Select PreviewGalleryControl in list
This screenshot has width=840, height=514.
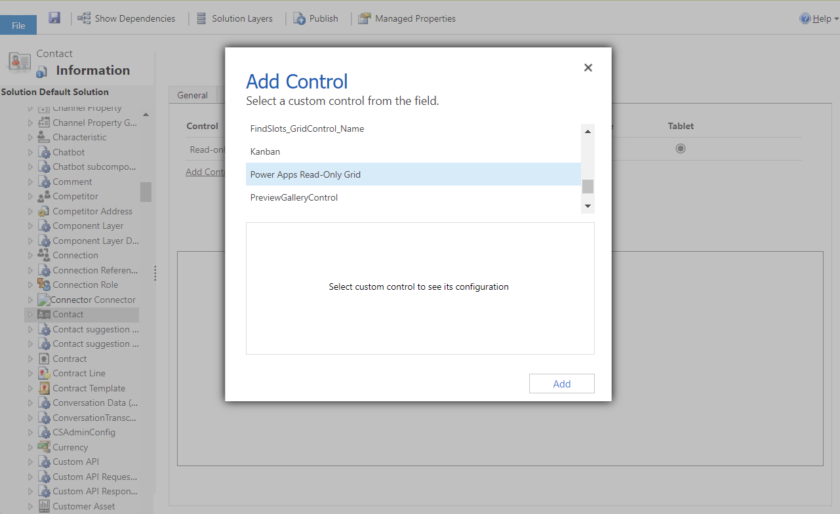coord(413,197)
